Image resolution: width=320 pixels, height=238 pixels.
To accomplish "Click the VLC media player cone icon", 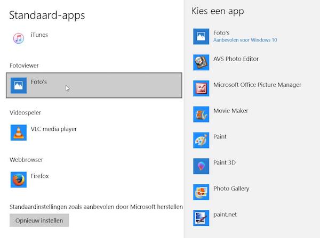I will pos(19,133).
